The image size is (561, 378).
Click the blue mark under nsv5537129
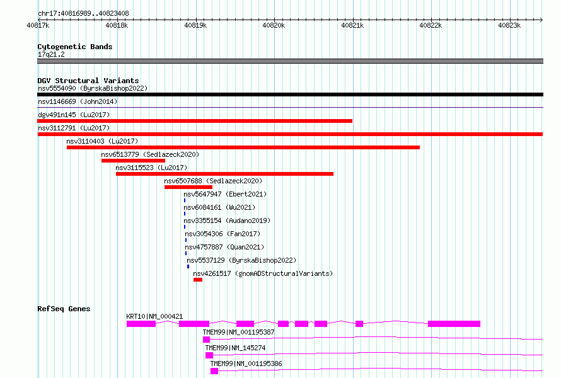click(x=188, y=266)
